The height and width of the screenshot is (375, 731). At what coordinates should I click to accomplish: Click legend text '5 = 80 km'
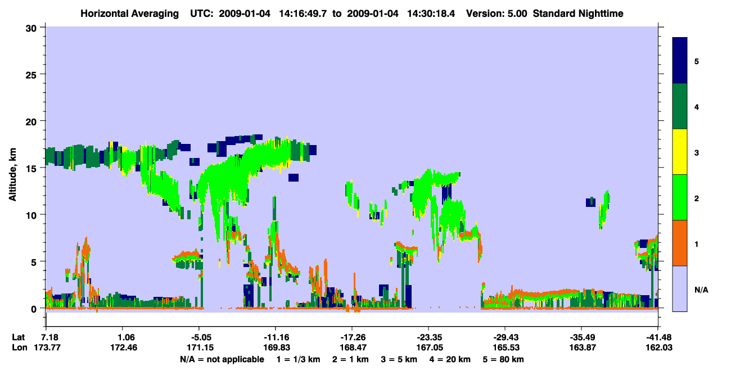click(x=504, y=359)
